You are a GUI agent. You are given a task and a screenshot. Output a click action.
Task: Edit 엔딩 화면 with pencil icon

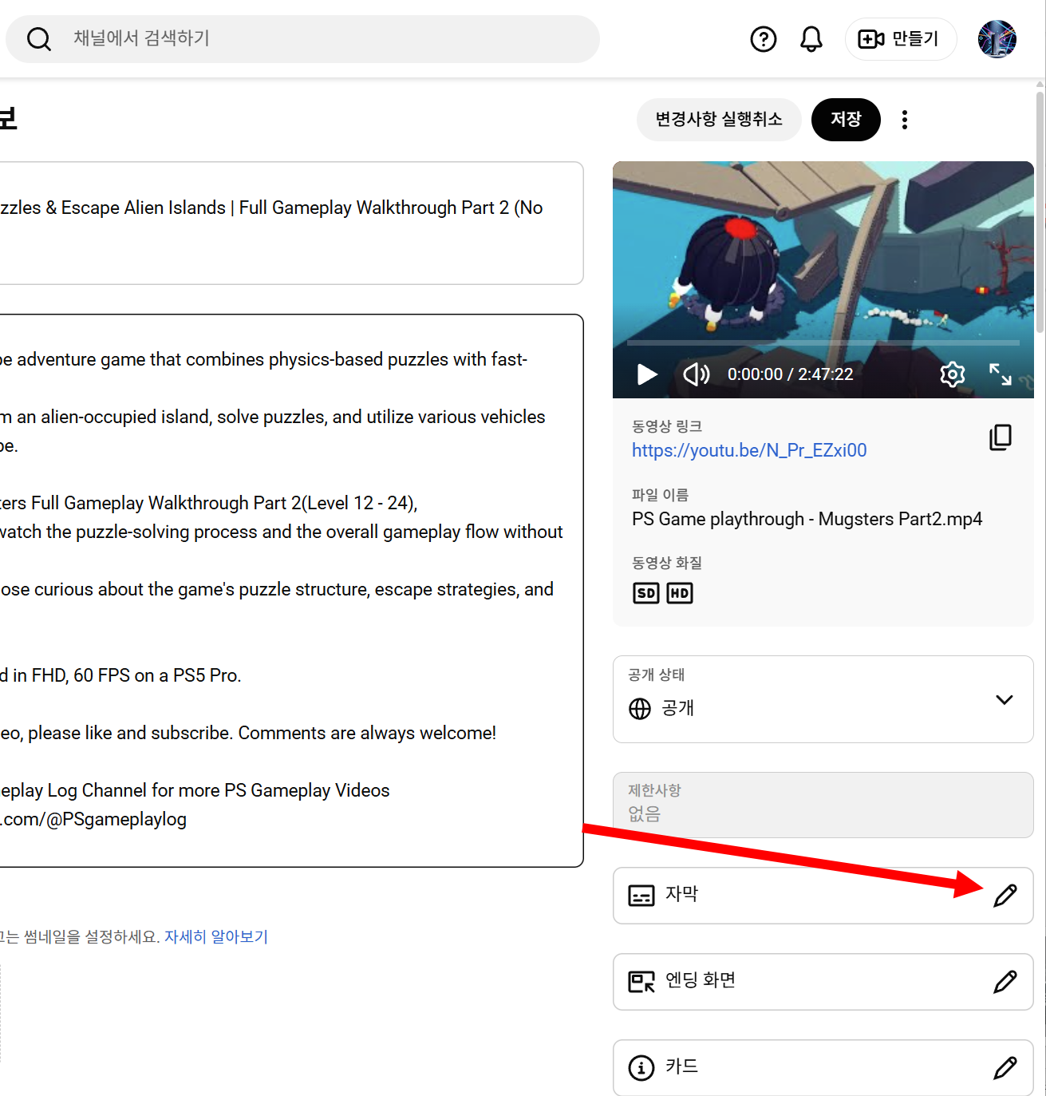tap(1005, 982)
